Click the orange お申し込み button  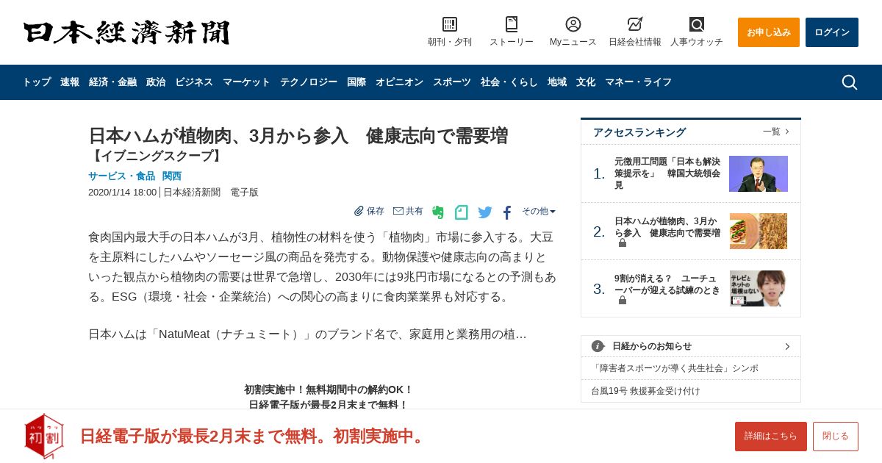pos(769,32)
